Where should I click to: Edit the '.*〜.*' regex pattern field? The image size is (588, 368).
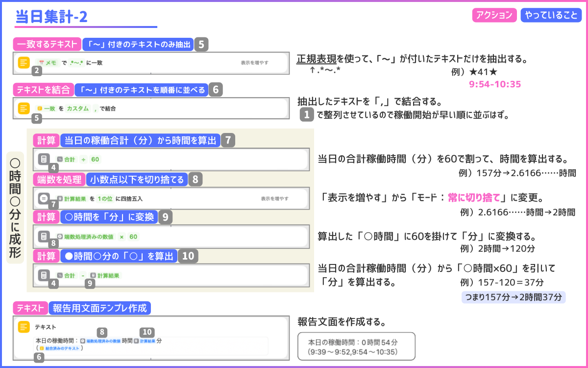point(77,63)
